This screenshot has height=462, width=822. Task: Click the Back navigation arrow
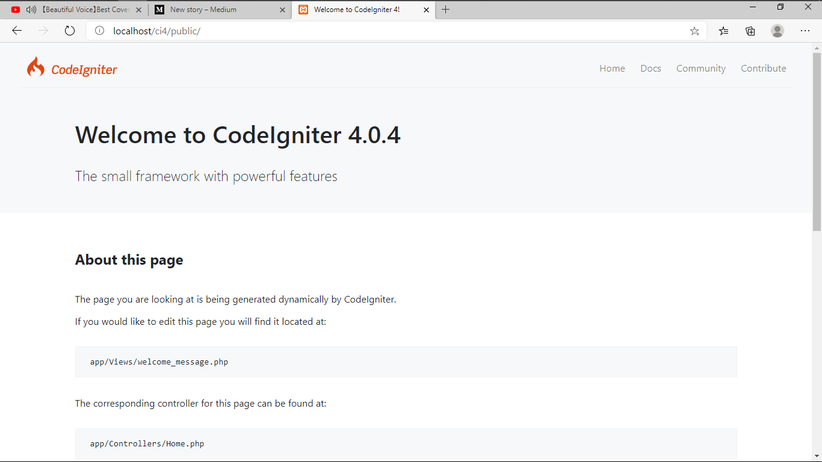click(16, 31)
